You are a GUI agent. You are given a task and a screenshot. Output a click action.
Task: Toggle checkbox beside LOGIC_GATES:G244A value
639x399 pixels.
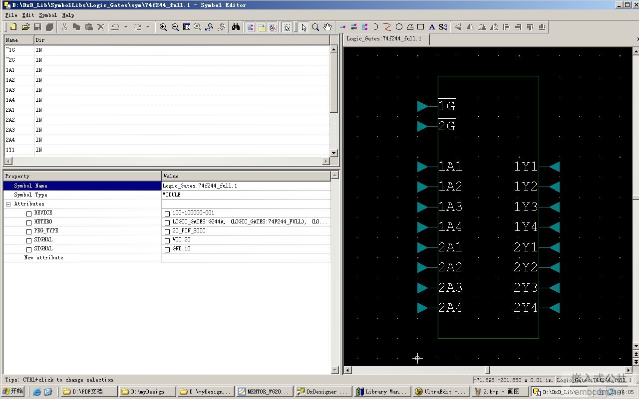pyautogui.click(x=167, y=223)
